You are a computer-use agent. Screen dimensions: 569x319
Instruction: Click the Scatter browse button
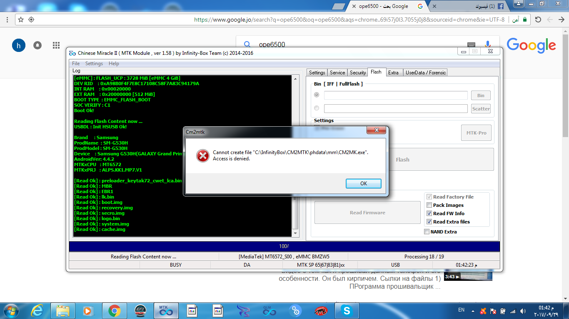coord(481,109)
